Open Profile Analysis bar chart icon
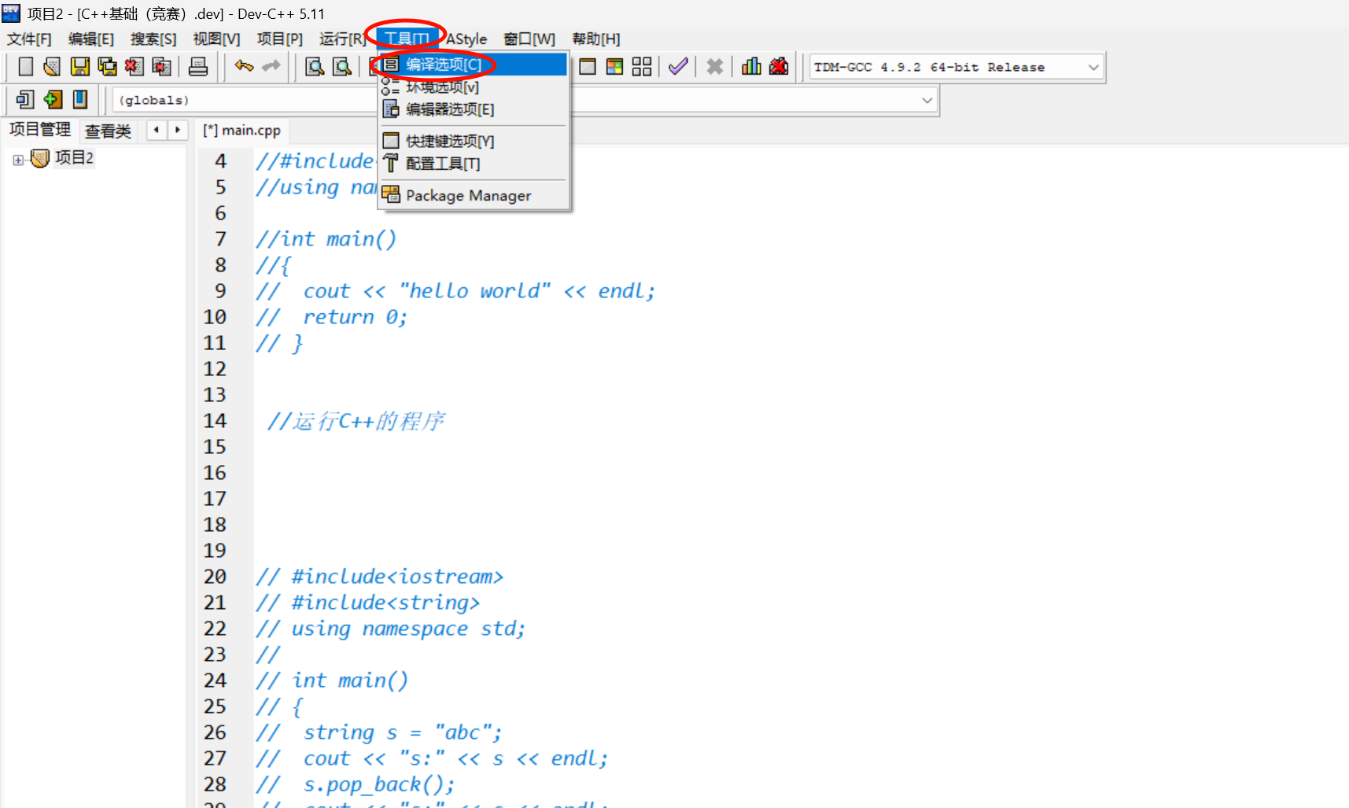 pos(751,67)
